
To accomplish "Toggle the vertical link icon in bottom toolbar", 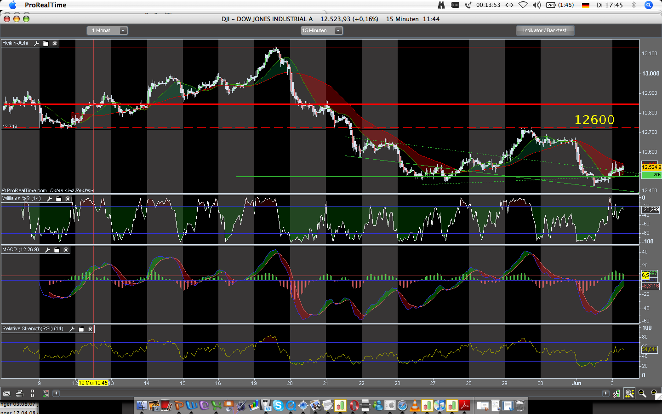I will click(32, 393).
